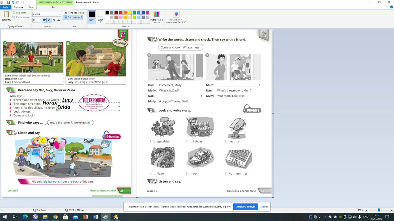The image size is (394, 221).
Task: Open the font size 22 dropdown
Action: pyautogui.click(x=39, y=20)
